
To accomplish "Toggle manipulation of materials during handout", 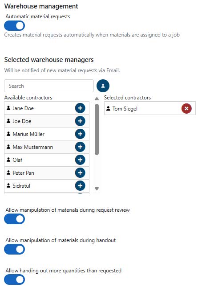I will (15, 249).
